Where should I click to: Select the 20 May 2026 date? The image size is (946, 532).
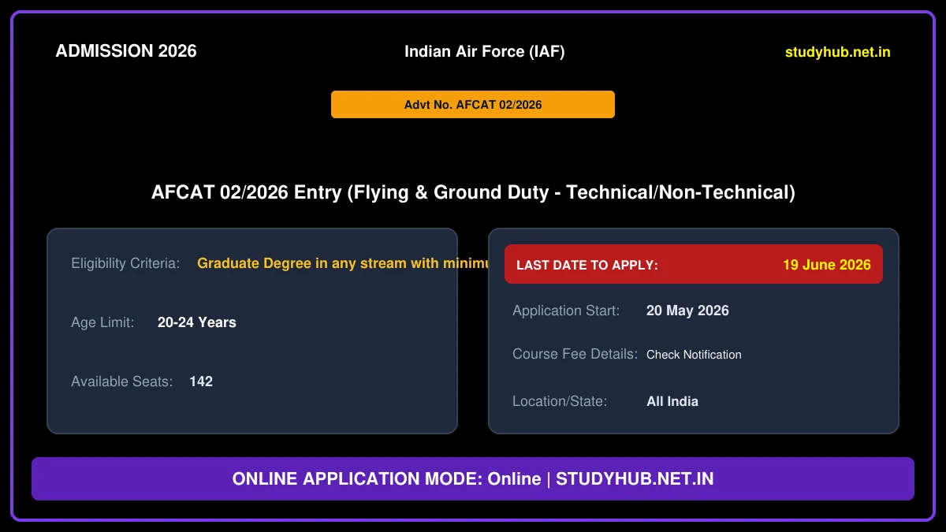click(687, 311)
